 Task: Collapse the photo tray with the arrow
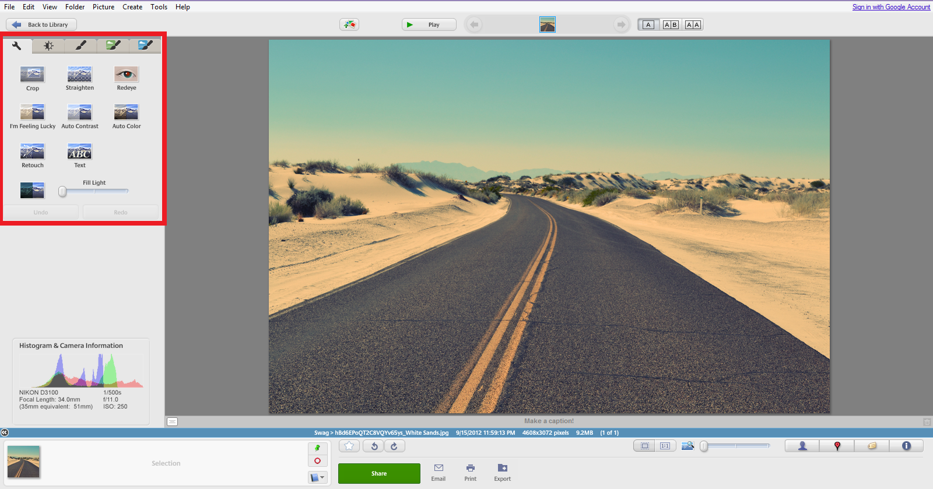point(5,432)
